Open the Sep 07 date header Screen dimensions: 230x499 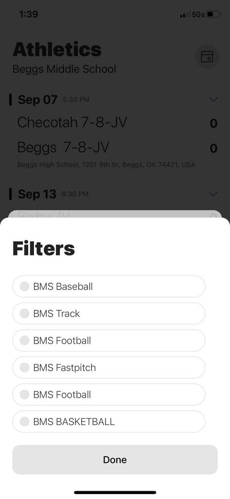(37, 99)
